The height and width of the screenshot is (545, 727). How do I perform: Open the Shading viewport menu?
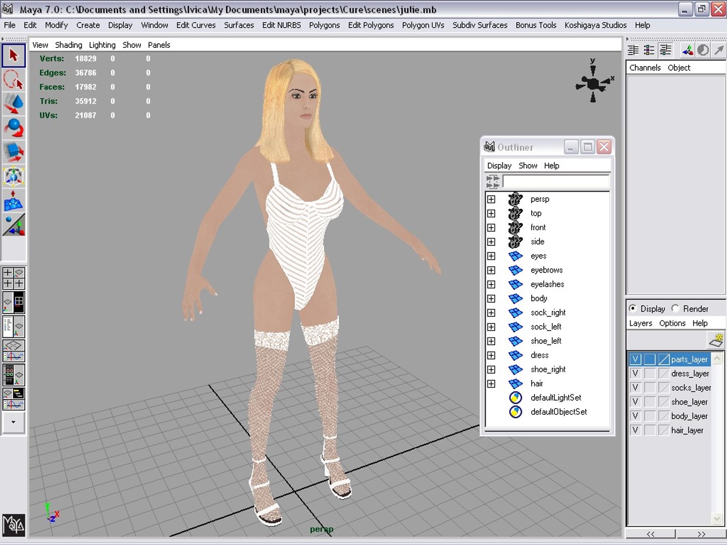click(69, 45)
